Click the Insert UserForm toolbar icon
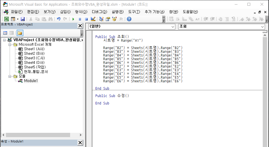The height and width of the screenshot is (147, 269). point(13,19)
